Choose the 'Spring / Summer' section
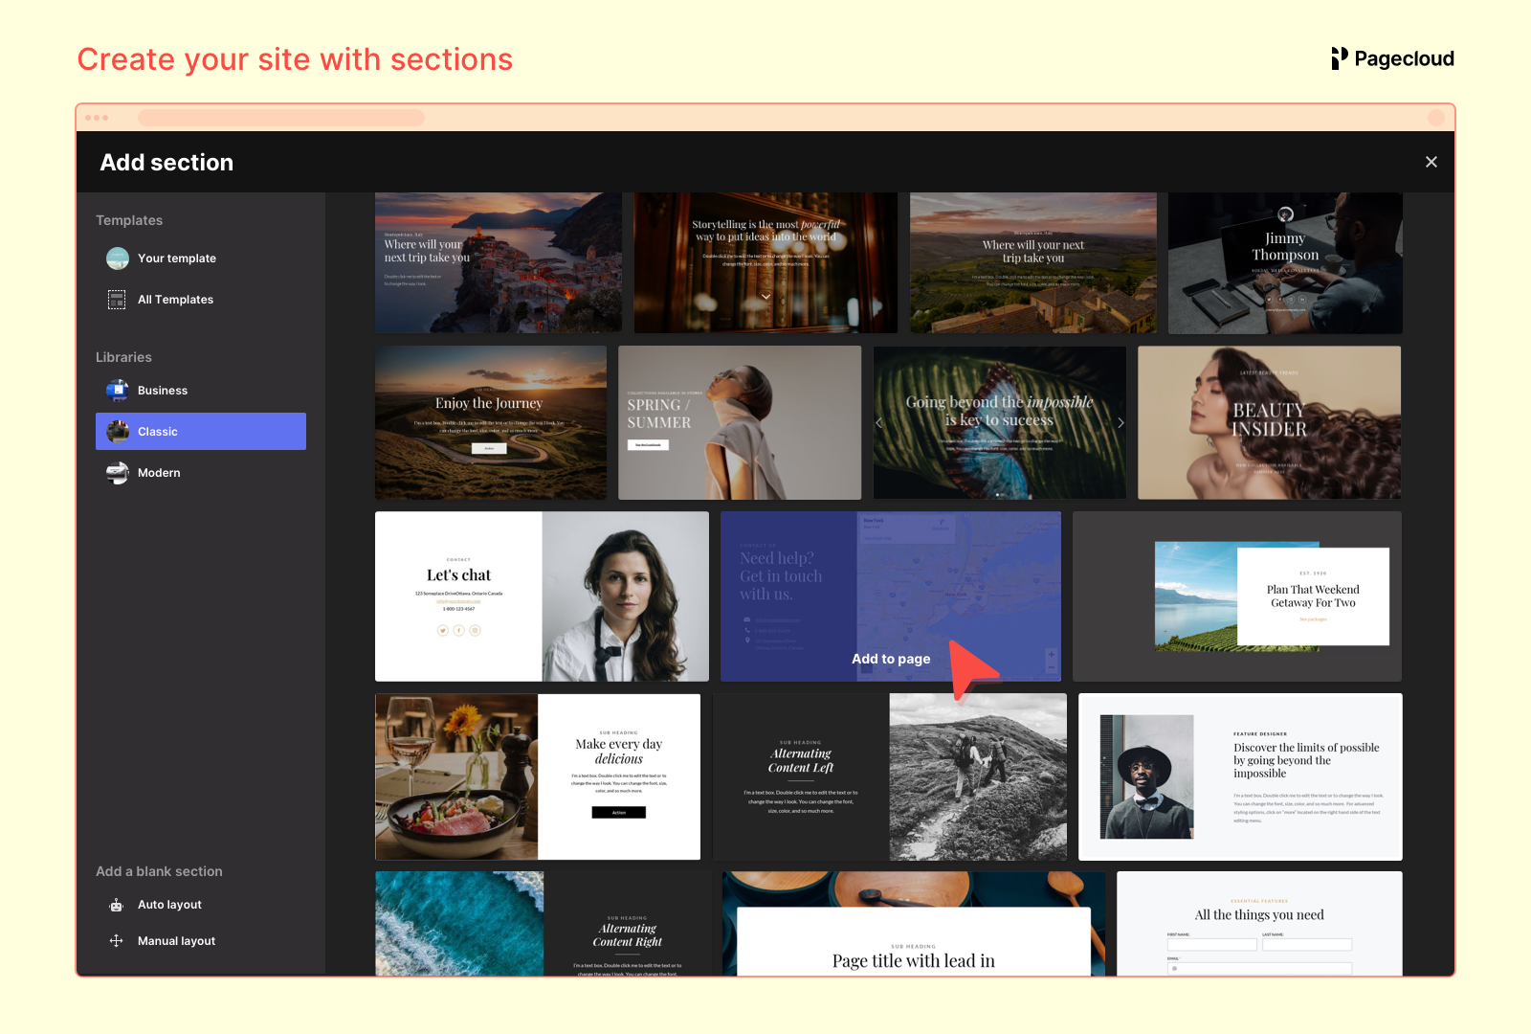1531x1034 pixels. 740,422
